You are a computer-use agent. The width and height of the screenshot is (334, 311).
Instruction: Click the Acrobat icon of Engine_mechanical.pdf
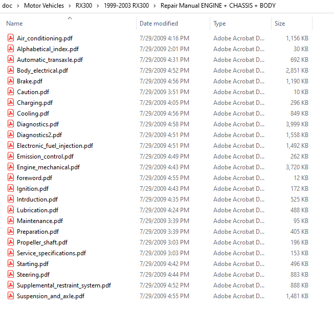(x=11, y=167)
